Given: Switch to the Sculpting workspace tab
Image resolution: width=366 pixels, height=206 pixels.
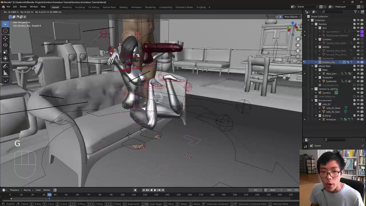Looking at the screenshot, I should click(80, 7).
